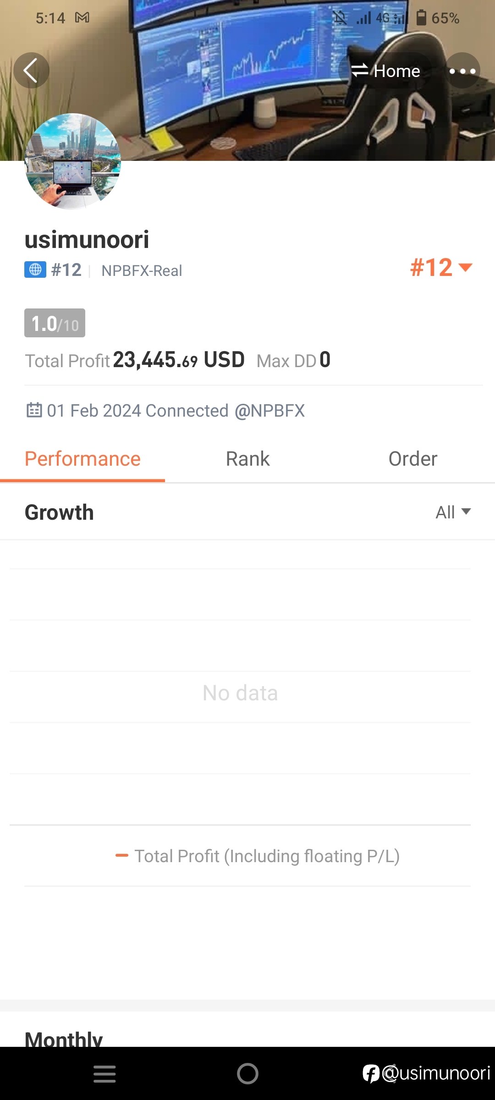Tap the Home switch button
The height and width of the screenshot is (1100, 495).
click(x=385, y=71)
